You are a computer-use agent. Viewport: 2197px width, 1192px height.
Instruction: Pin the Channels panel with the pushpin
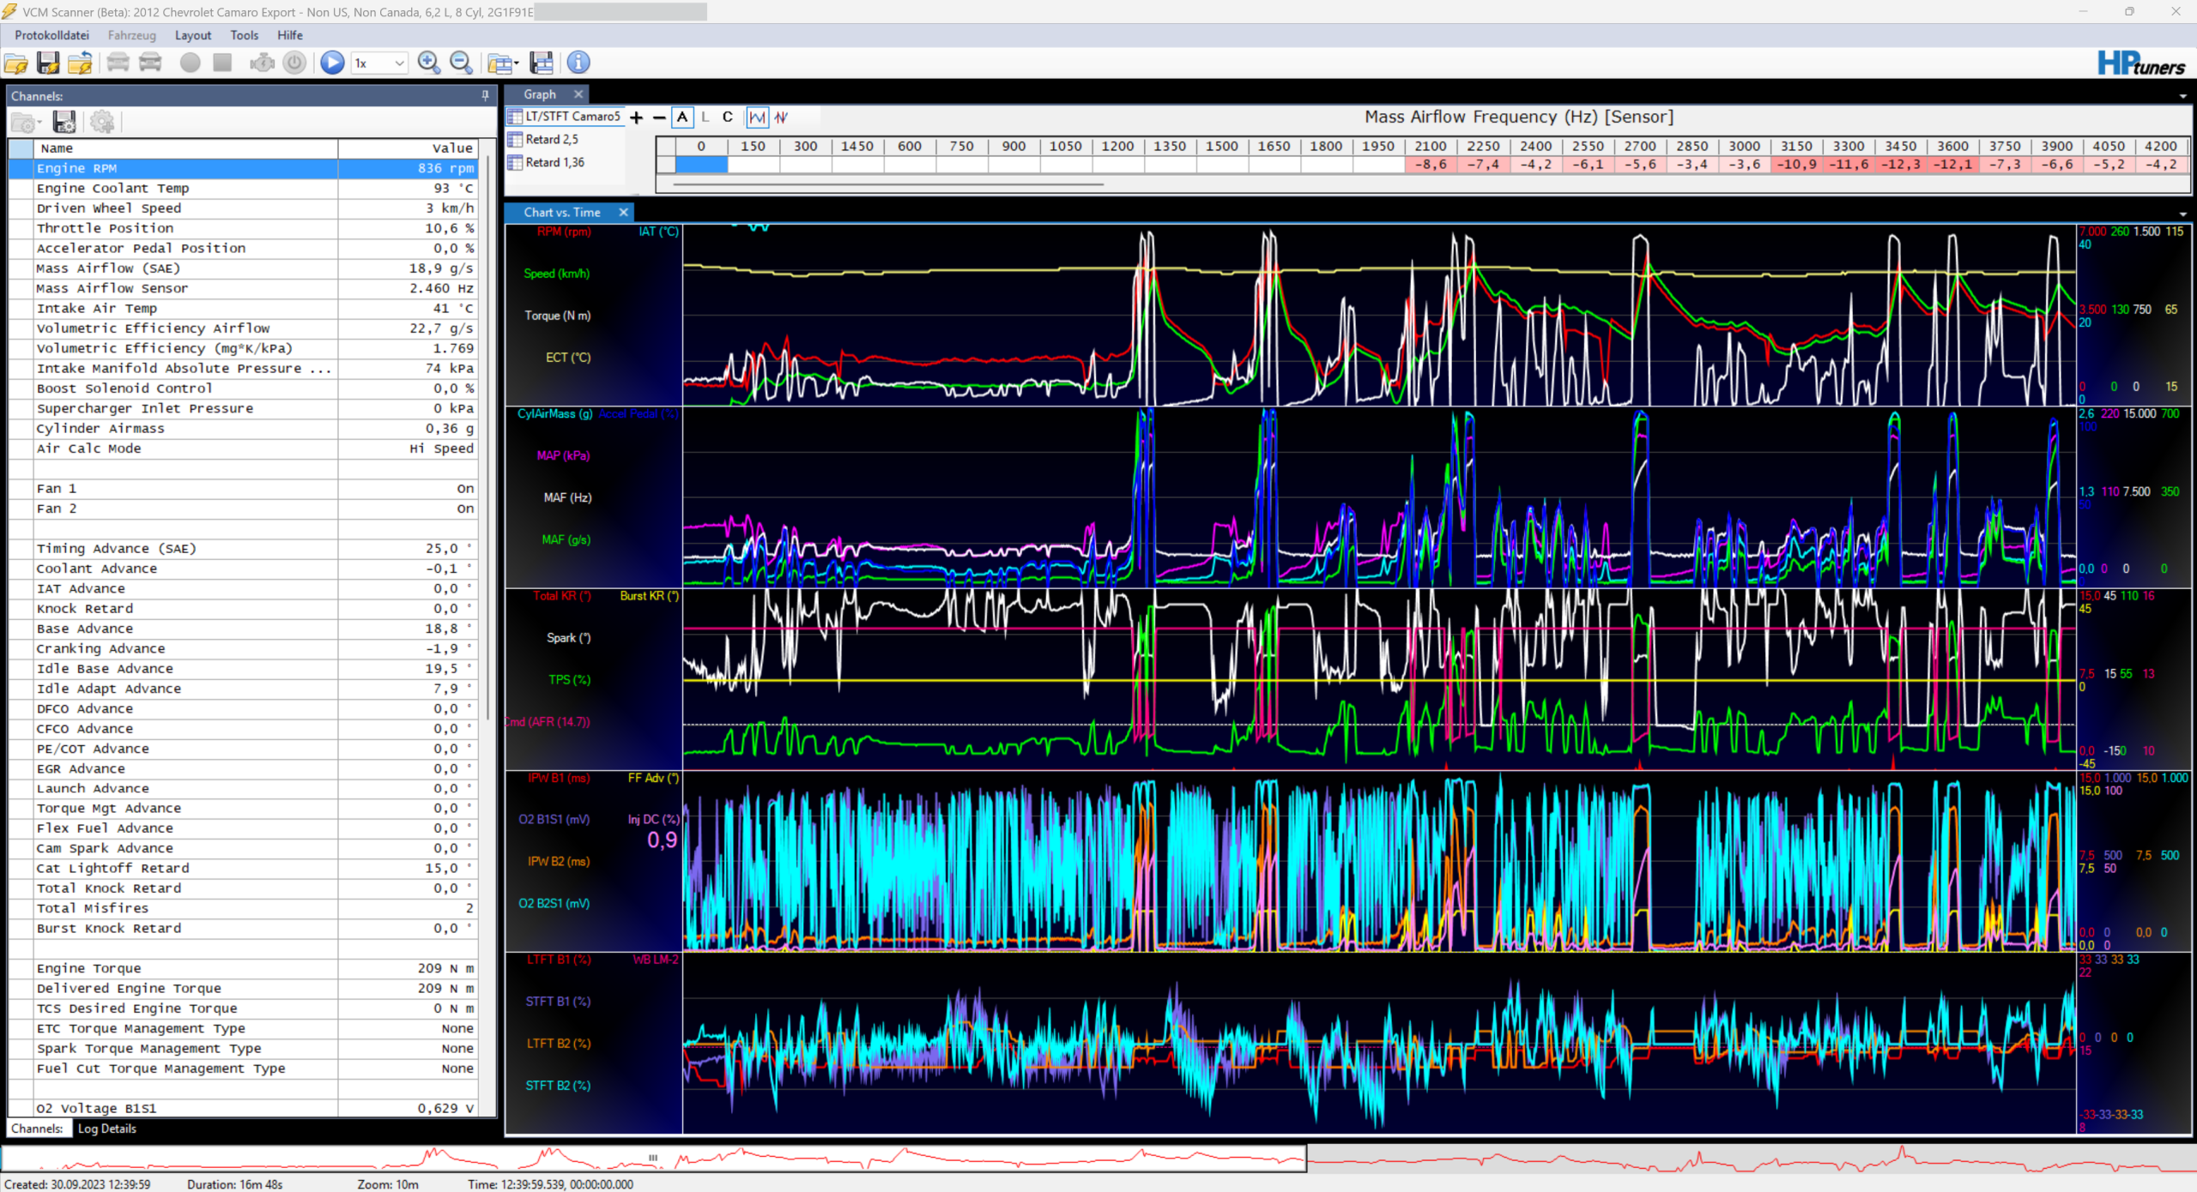click(485, 96)
